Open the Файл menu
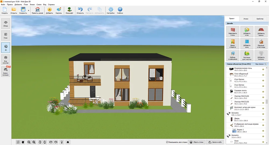 pos(3,5)
